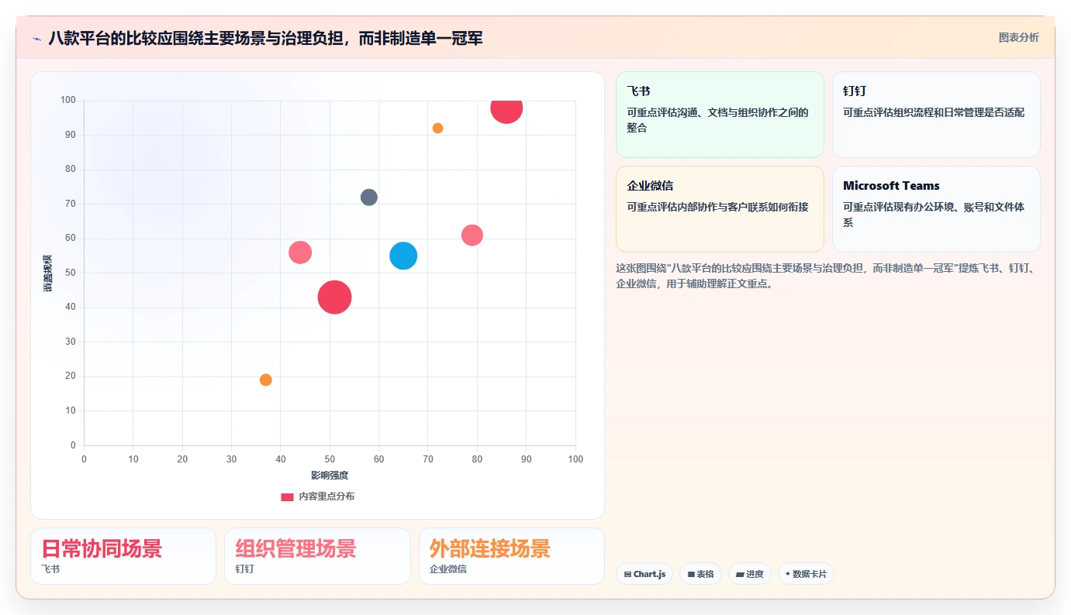
Task: Click the lightning icon beside the title
Action: 37,38
